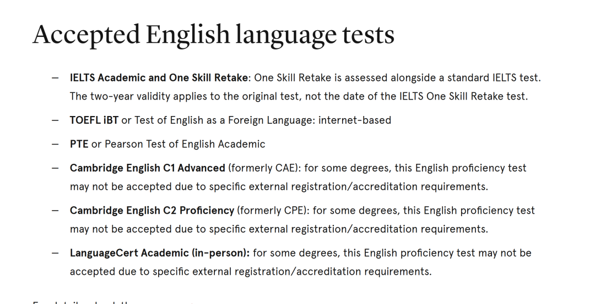The width and height of the screenshot is (595, 304).
Task: Click the "two-year validity" phrase
Action: (x=129, y=96)
